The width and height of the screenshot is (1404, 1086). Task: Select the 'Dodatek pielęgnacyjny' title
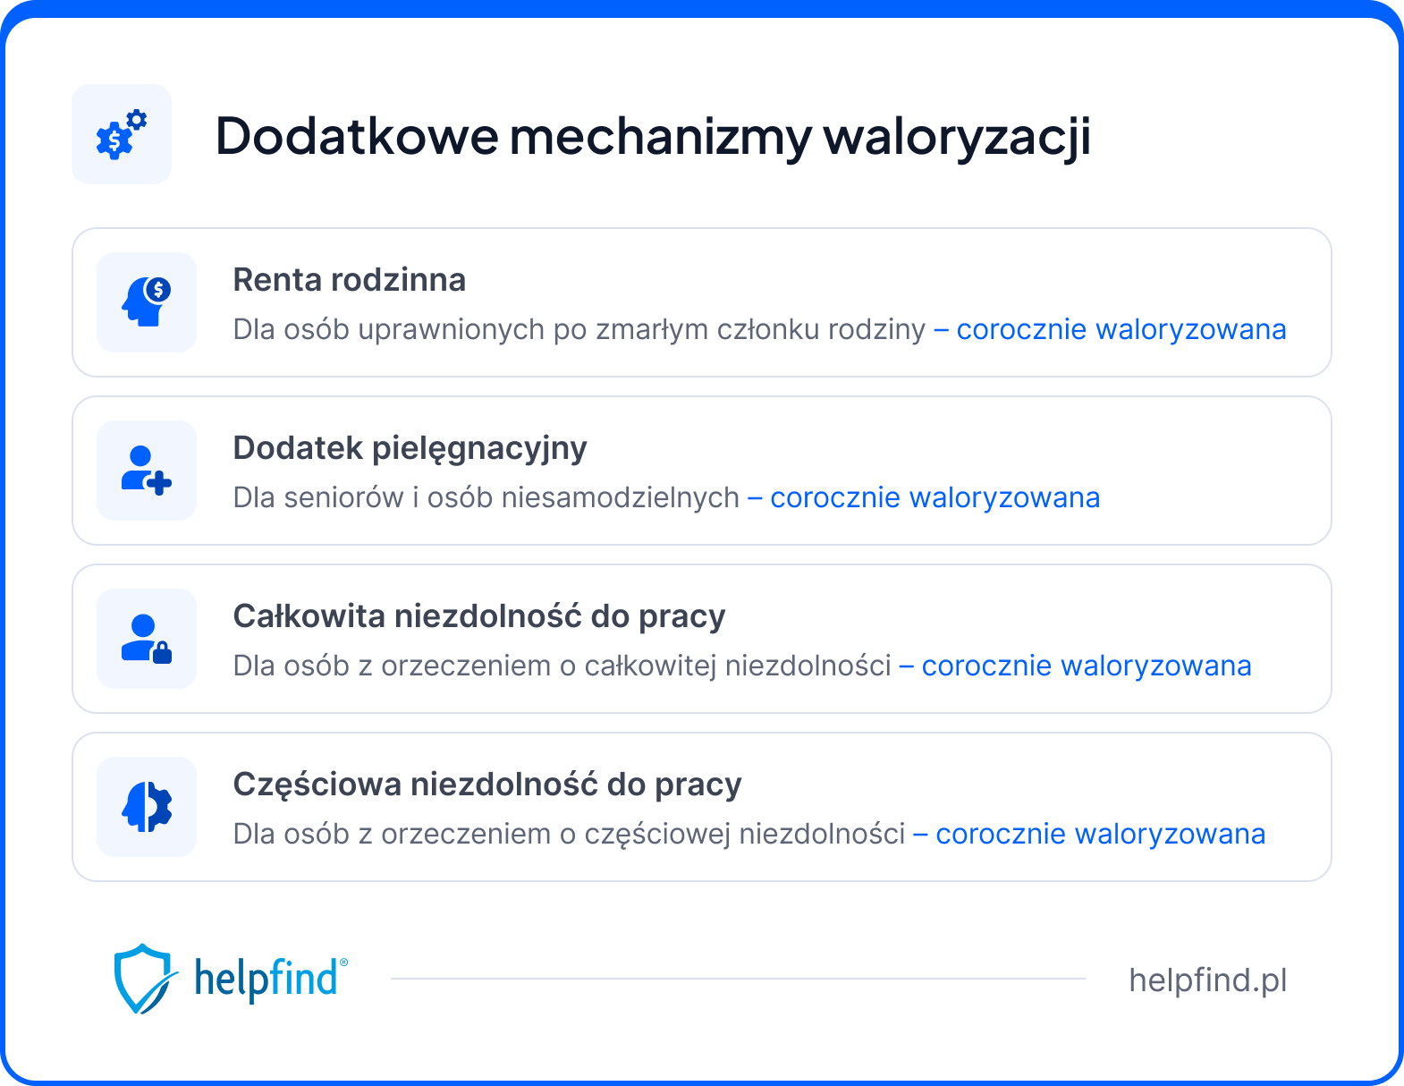click(410, 448)
